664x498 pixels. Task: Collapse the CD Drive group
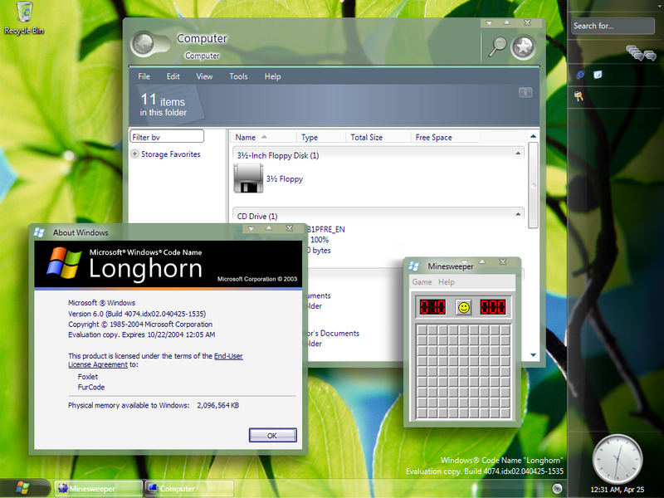[x=518, y=214]
